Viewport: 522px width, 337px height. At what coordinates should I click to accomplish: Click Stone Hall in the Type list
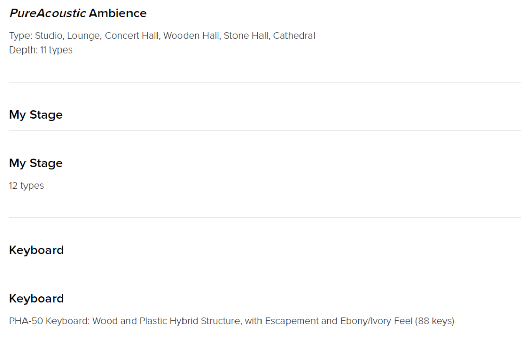[x=246, y=36]
